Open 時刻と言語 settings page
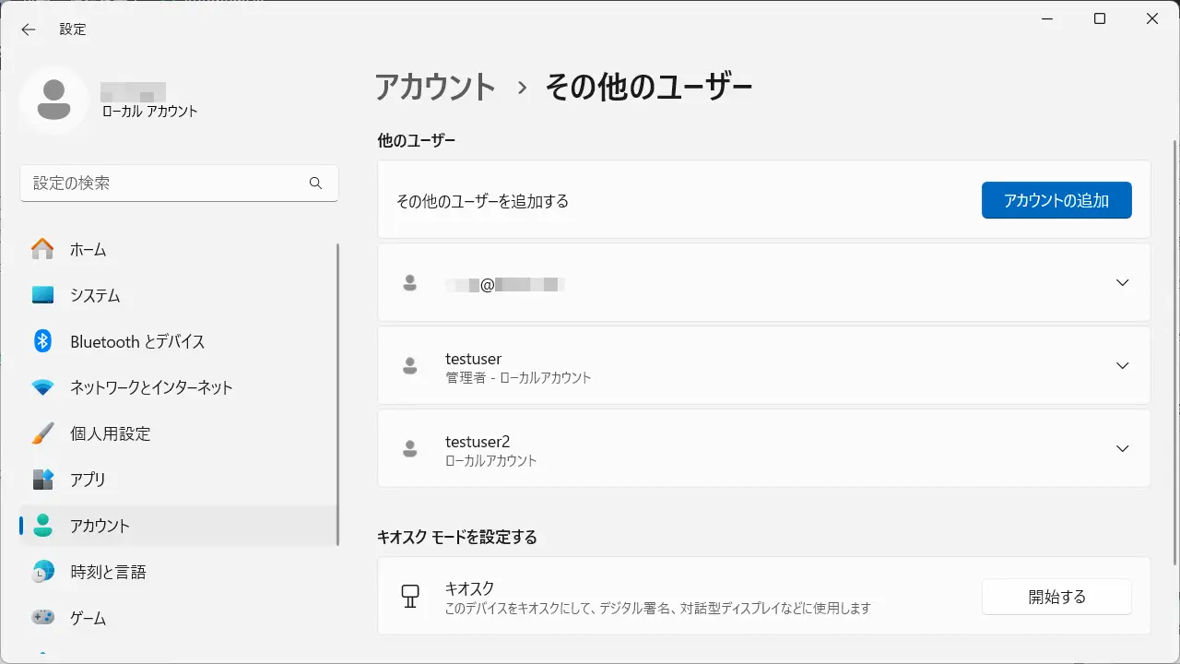The width and height of the screenshot is (1180, 664). [x=179, y=572]
